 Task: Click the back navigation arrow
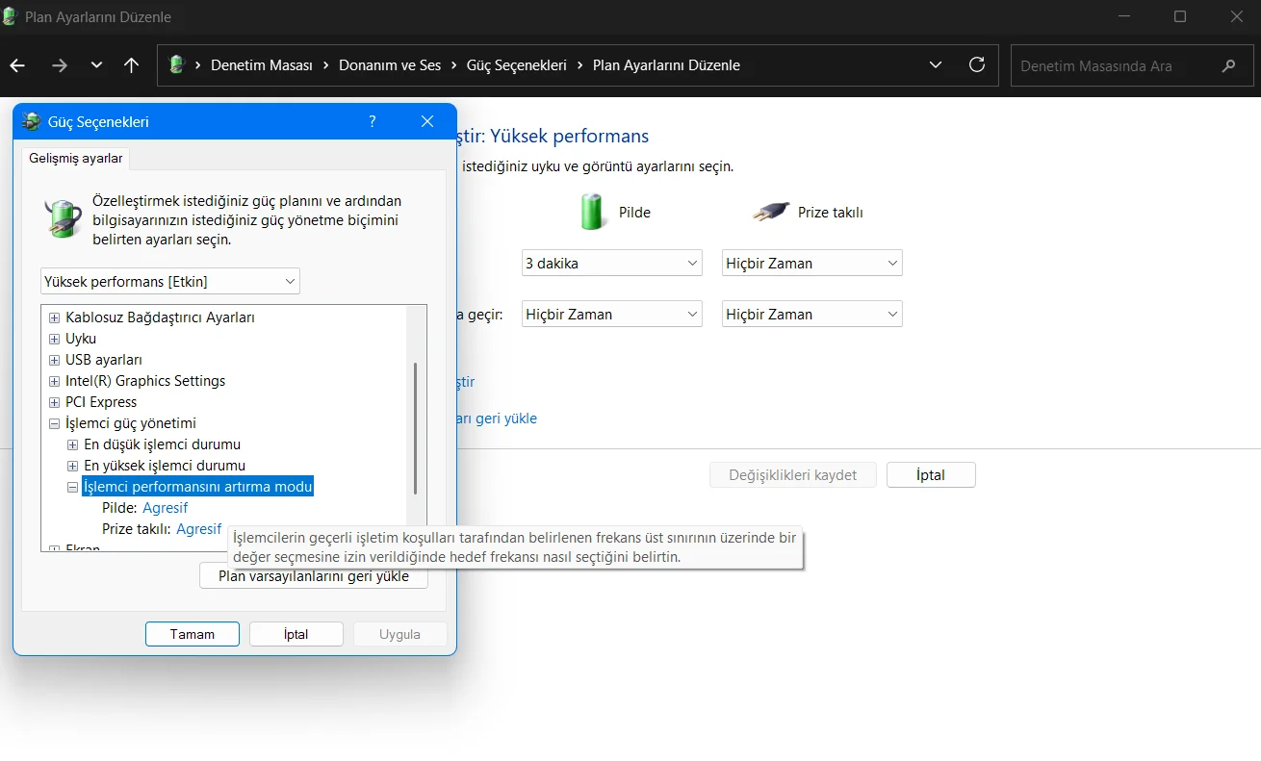[17, 65]
